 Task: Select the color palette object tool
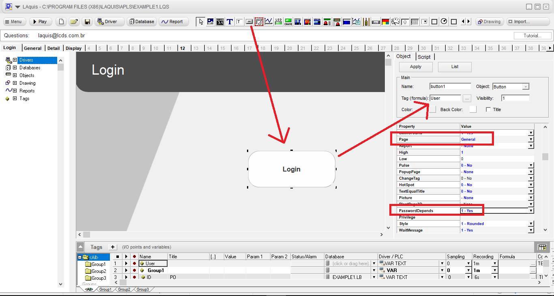point(386,21)
